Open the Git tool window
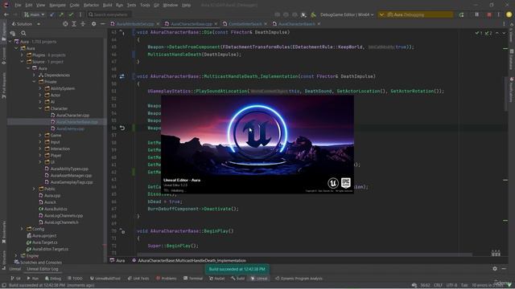515x289 pixels. 15,279
